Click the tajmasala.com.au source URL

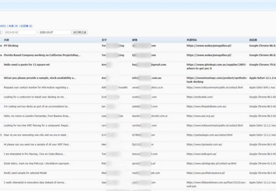pos(204,145)
